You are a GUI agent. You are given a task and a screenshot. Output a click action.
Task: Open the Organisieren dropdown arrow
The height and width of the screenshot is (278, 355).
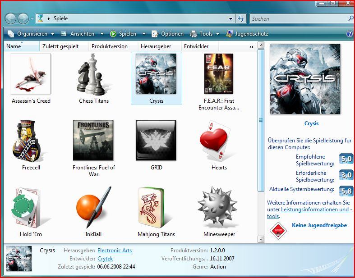52,34
